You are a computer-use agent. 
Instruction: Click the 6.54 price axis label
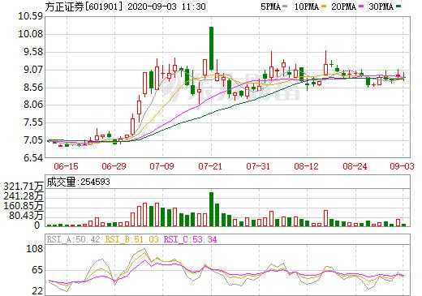(x=33, y=158)
